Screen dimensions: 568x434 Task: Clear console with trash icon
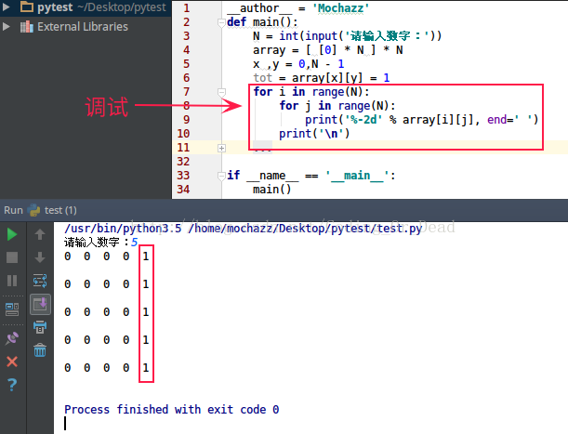40,350
